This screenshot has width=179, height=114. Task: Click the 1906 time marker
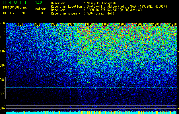pos(105,25)
